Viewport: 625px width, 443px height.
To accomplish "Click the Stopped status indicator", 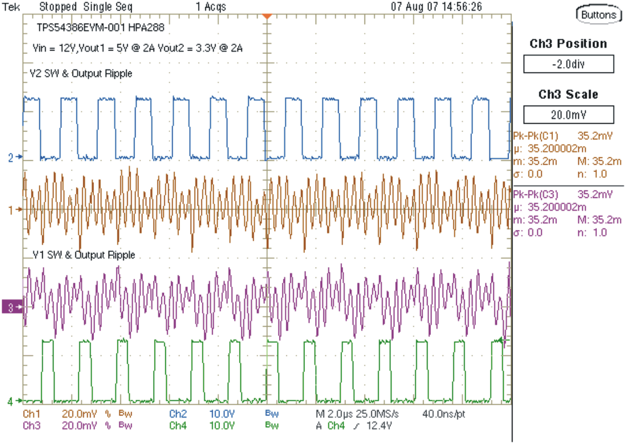I will [59, 7].
